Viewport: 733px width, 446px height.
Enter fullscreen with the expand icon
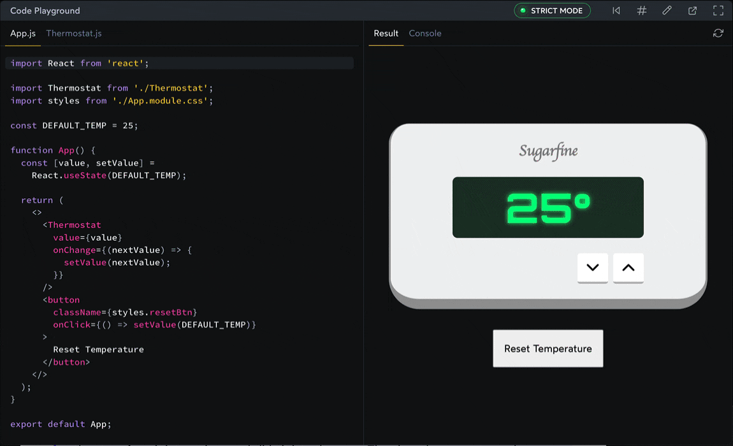pyautogui.click(x=718, y=10)
